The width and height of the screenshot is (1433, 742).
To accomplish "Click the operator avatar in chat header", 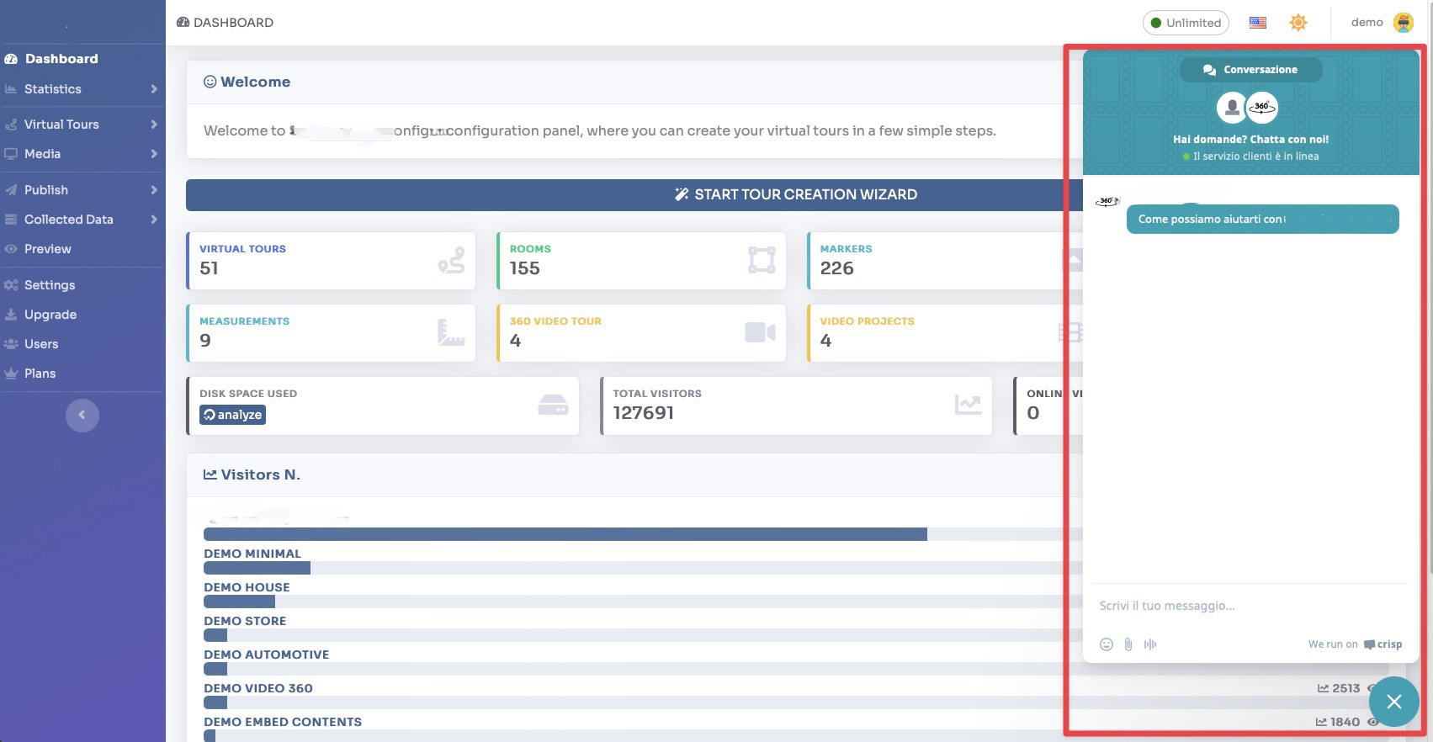I will point(1232,108).
